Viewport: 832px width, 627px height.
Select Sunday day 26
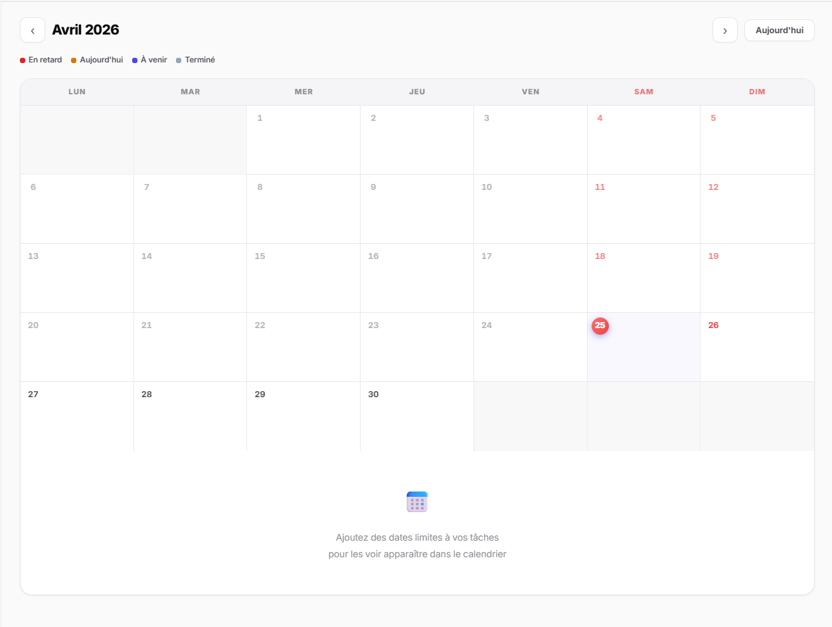click(757, 347)
